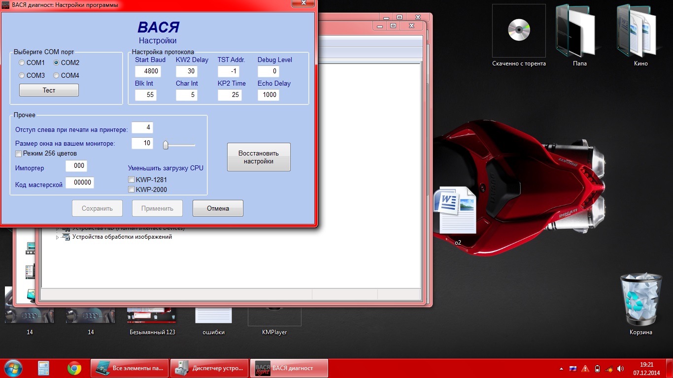Select the COM1 port radio button
This screenshot has height=378, width=673.
point(22,63)
